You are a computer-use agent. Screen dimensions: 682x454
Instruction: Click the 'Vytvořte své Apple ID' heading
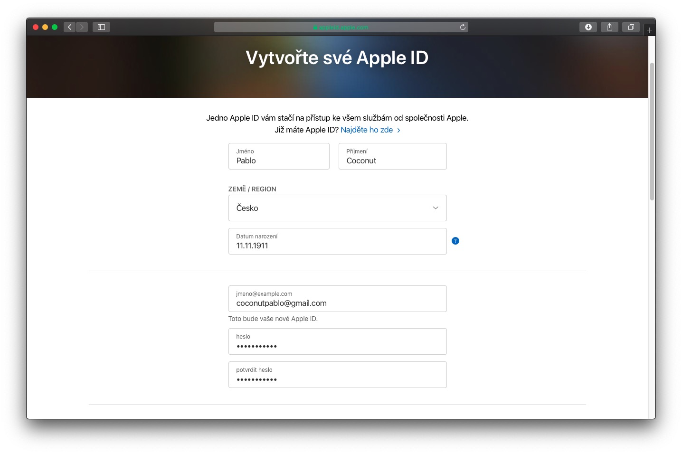coord(337,58)
